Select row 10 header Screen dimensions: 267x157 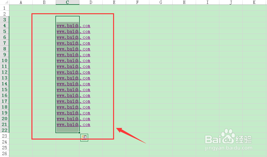click(5, 60)
